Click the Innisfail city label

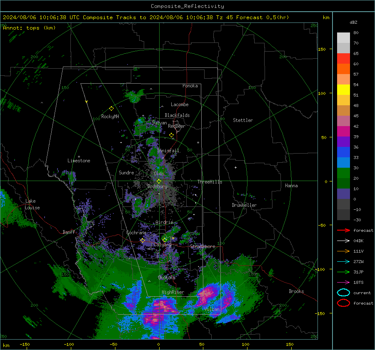pos(168,151)
